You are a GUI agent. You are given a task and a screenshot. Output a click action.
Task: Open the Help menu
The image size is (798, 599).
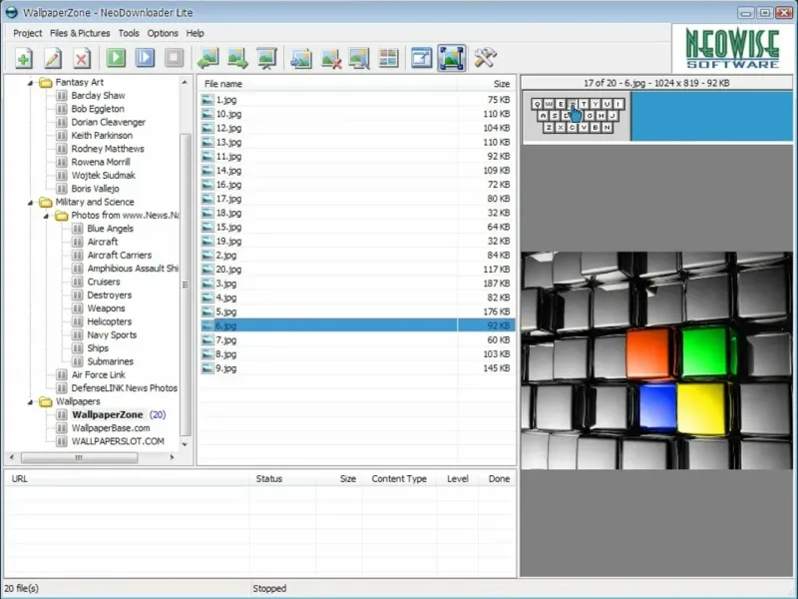tap(195, 33)
